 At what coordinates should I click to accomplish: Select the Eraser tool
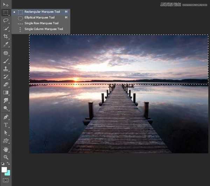point(6,84)
